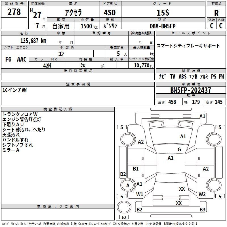227x227 pixels.
Task: Select the エアB equipment entry
Action: (193, 76)
